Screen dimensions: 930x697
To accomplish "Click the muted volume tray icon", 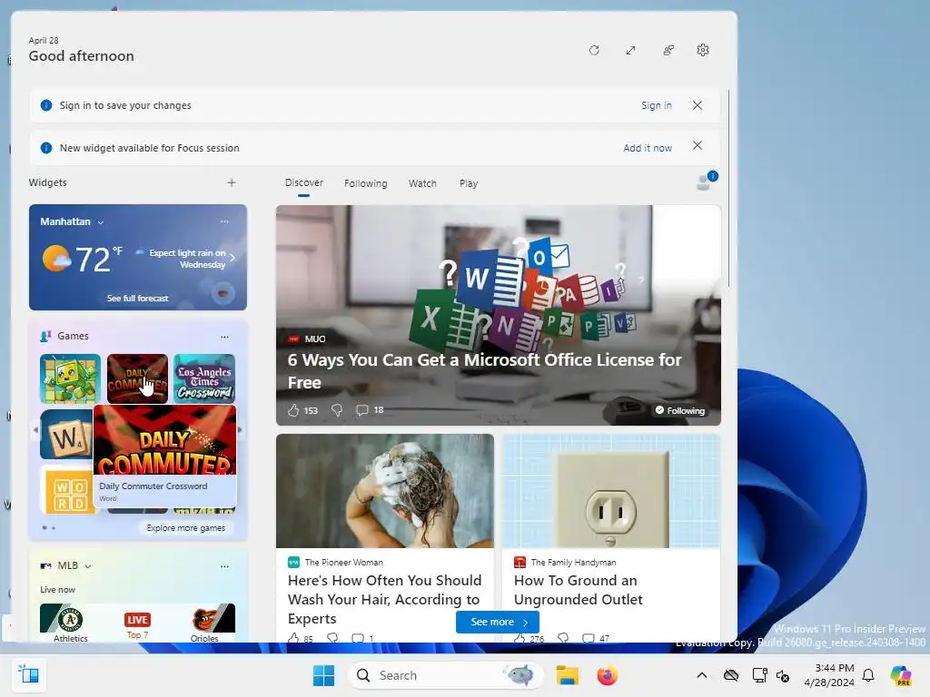I will point(783,675).
